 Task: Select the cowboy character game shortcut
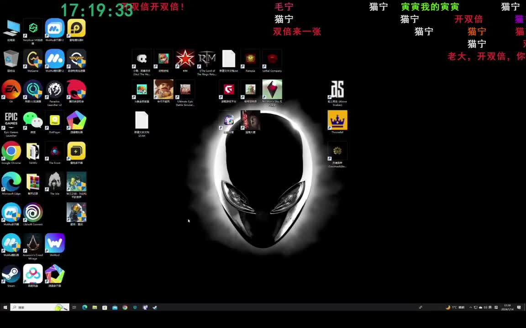(163, 91)
